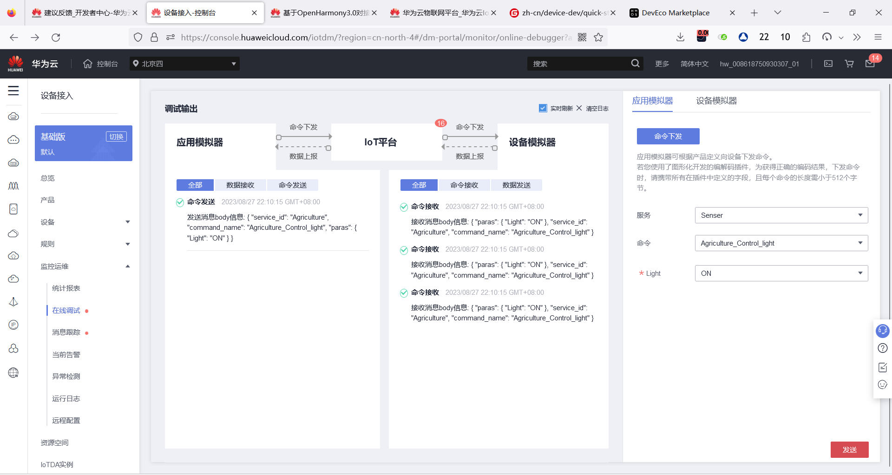Viewport: 892px width, 475px height.
Task: Click the Huawei Cloud logo
Action: coord(15,64)
